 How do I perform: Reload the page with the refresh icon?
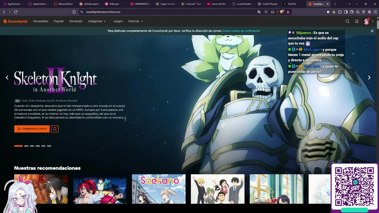pyautogui.click(x=16, y=12)
